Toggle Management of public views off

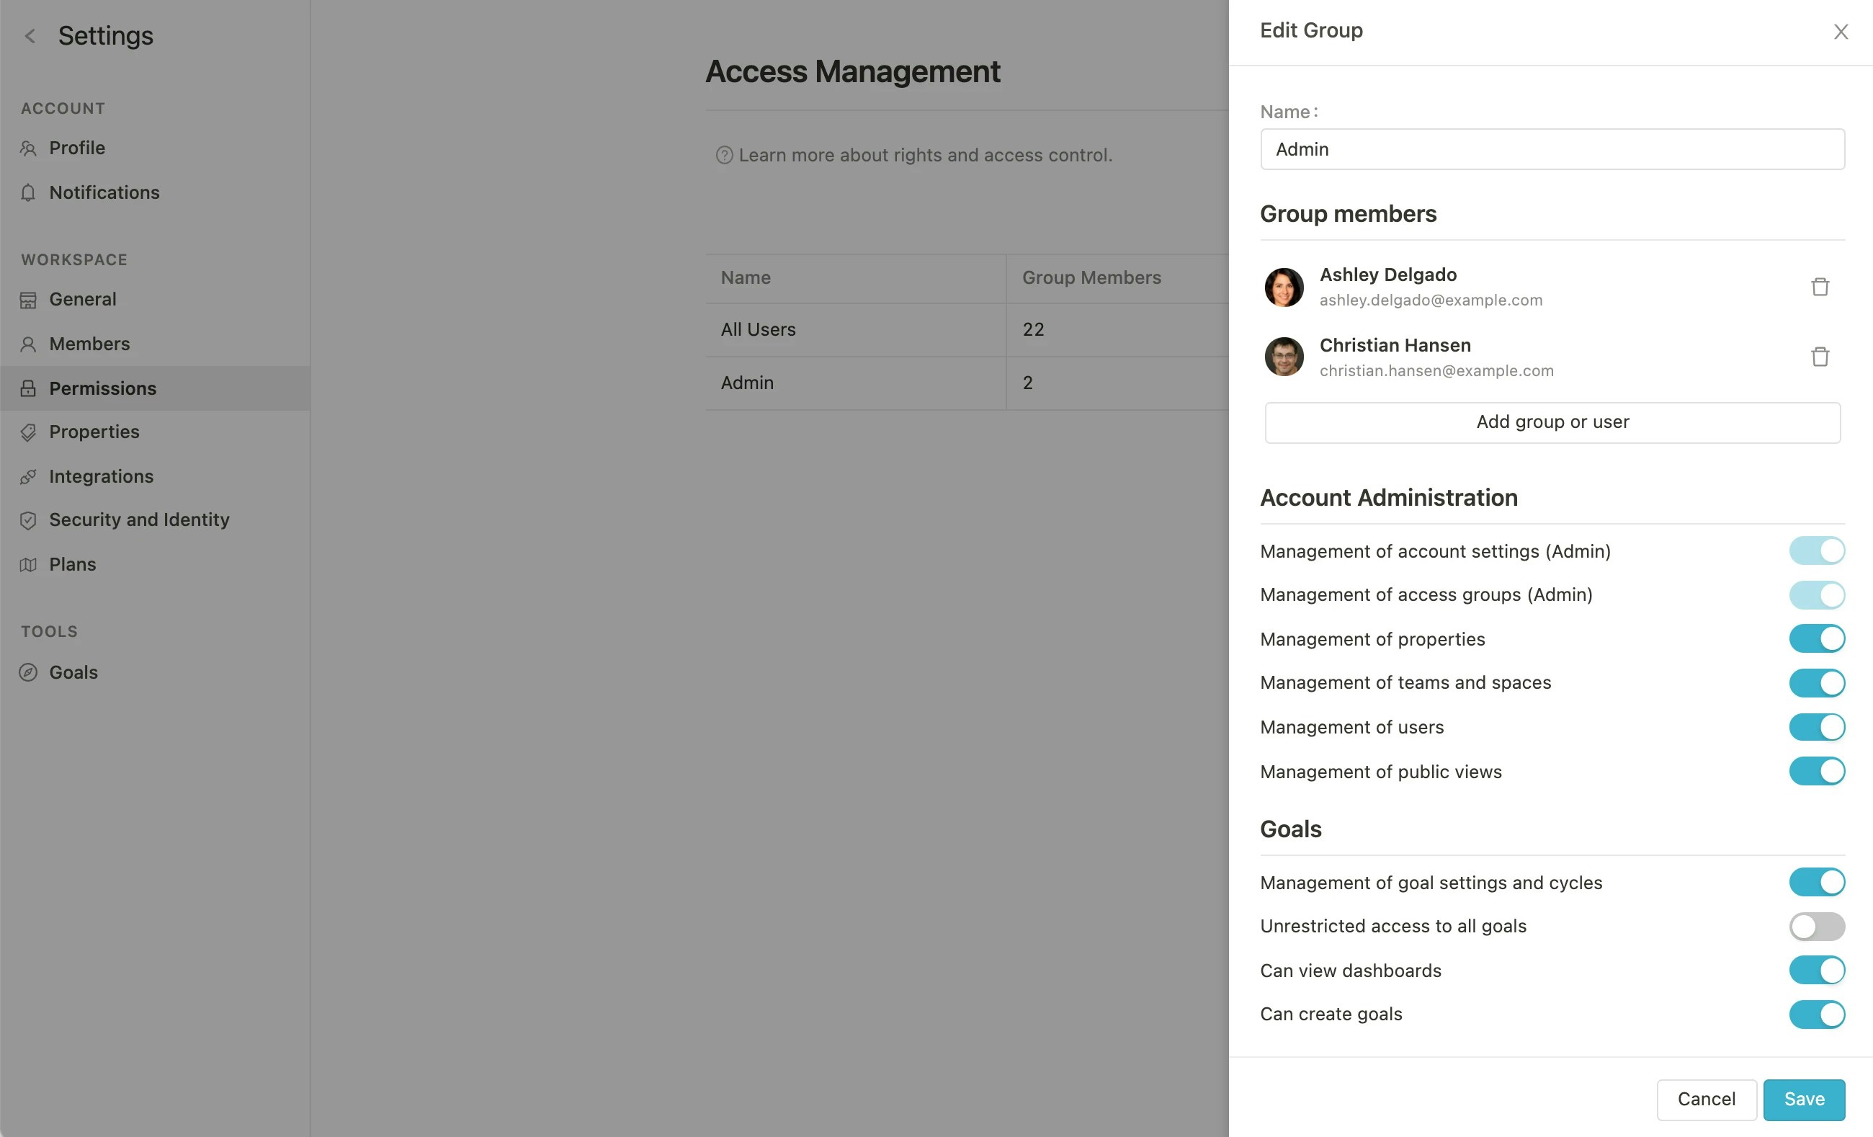tap(1816, 771)
